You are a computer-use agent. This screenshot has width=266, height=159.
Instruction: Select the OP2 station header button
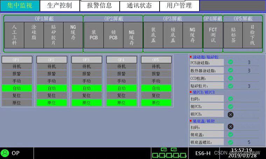(52, 60)
